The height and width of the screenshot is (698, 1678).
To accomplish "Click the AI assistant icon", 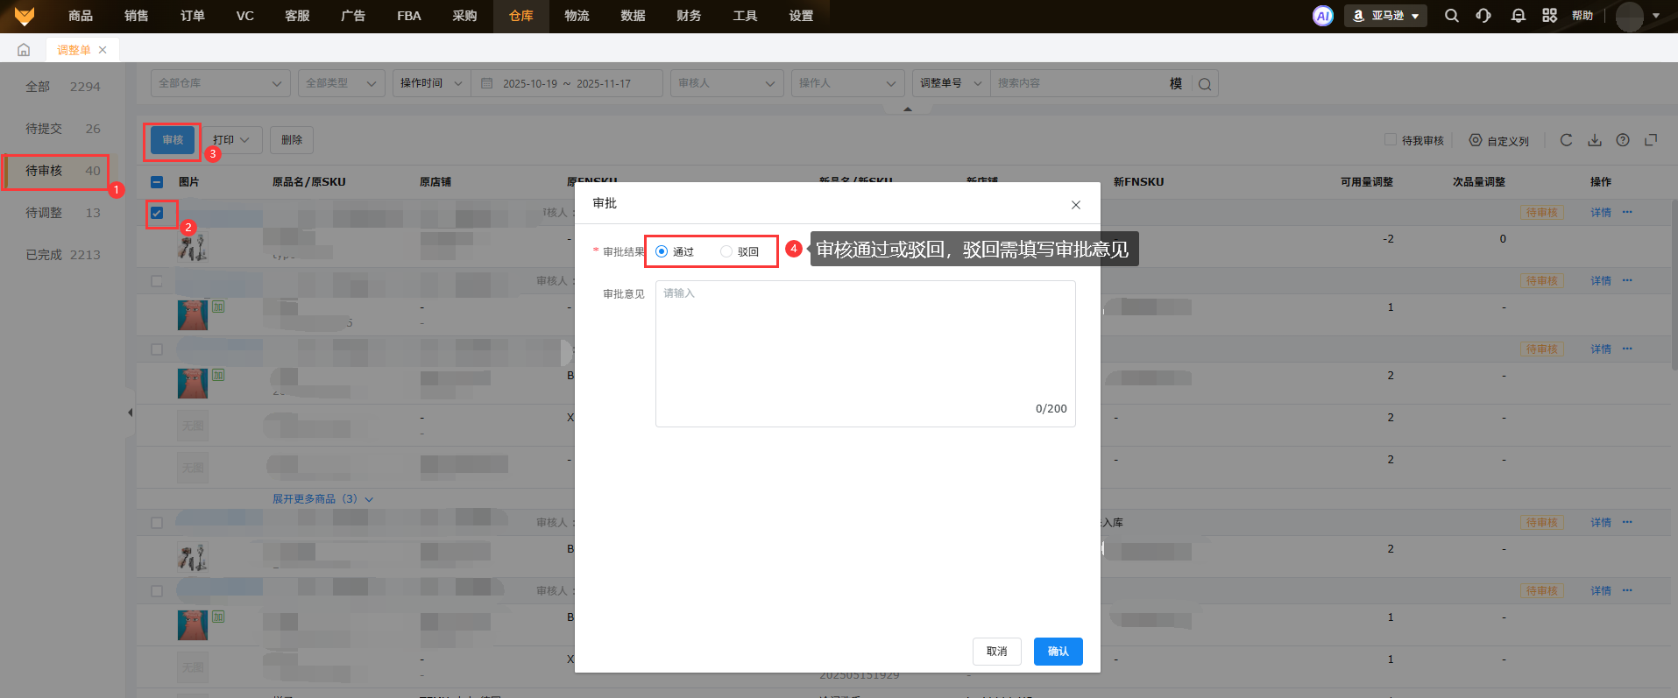I will 1322,16.
